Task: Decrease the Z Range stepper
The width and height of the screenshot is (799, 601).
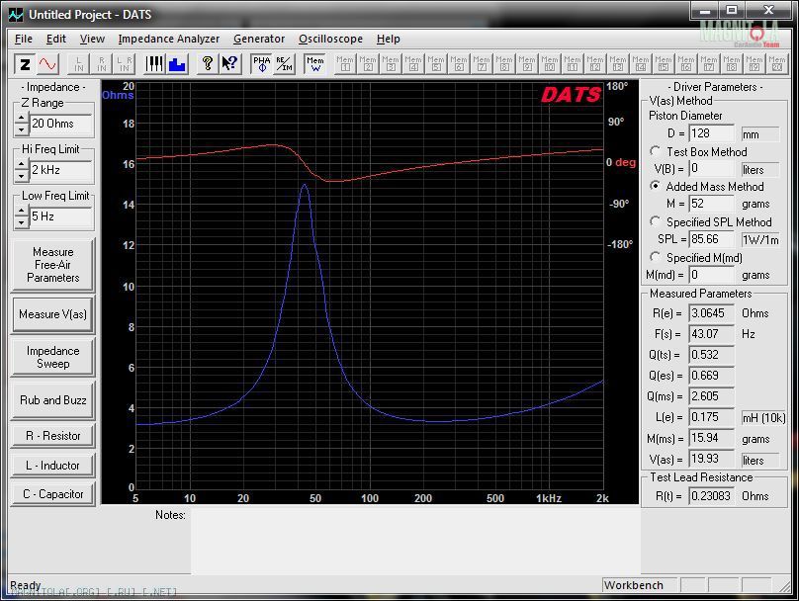Action: 21,129
